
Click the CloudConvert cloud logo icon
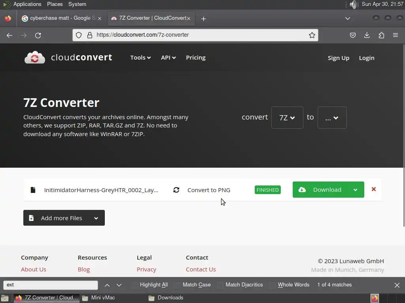[35, 57]
